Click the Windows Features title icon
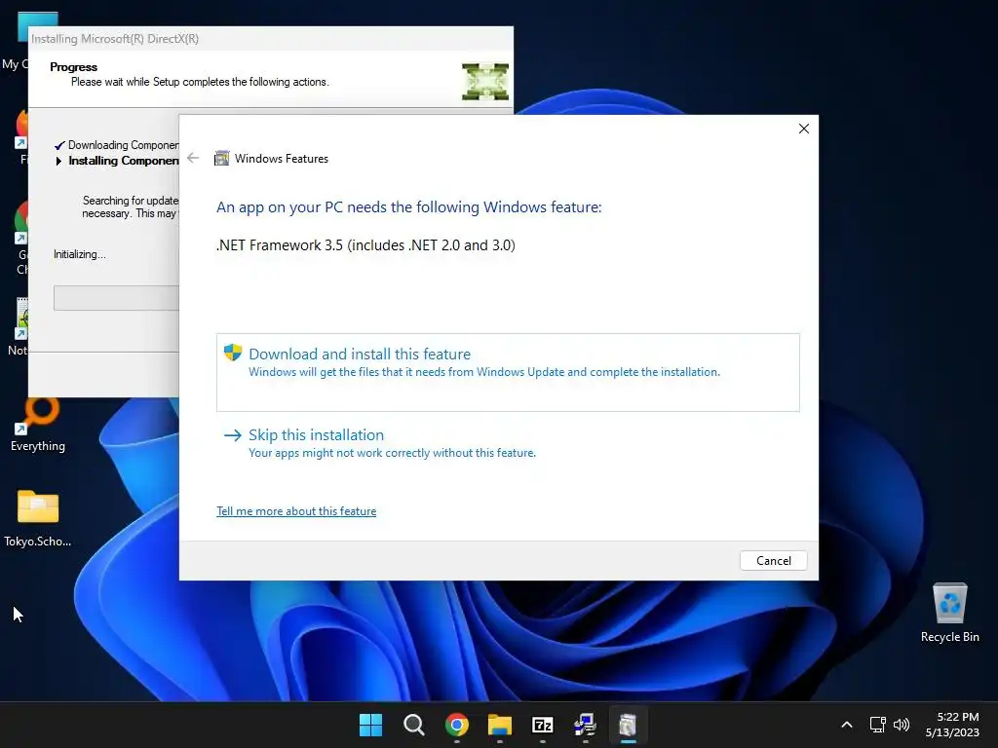 (221, 159)
